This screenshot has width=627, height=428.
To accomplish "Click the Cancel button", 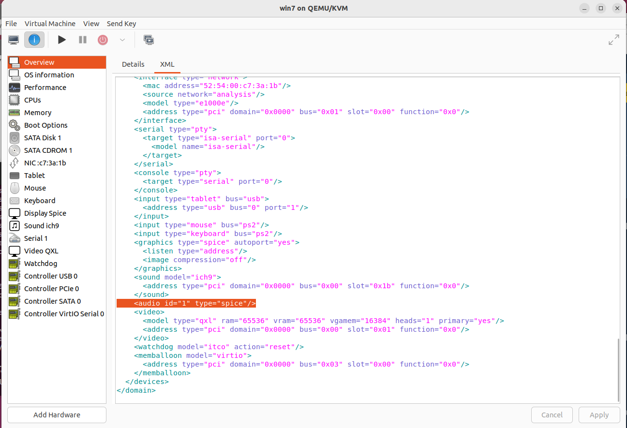I will click(552, 415).
